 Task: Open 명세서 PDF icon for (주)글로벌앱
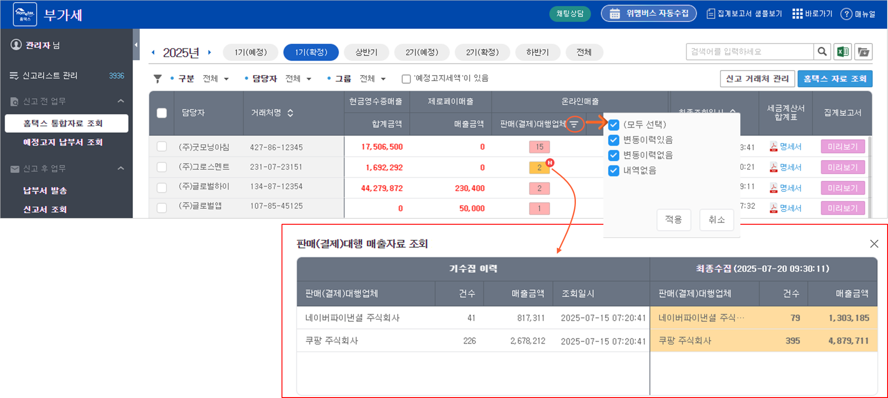[x=773, y=208]
